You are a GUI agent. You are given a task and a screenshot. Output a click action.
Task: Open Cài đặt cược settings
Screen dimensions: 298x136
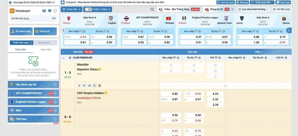282,9
